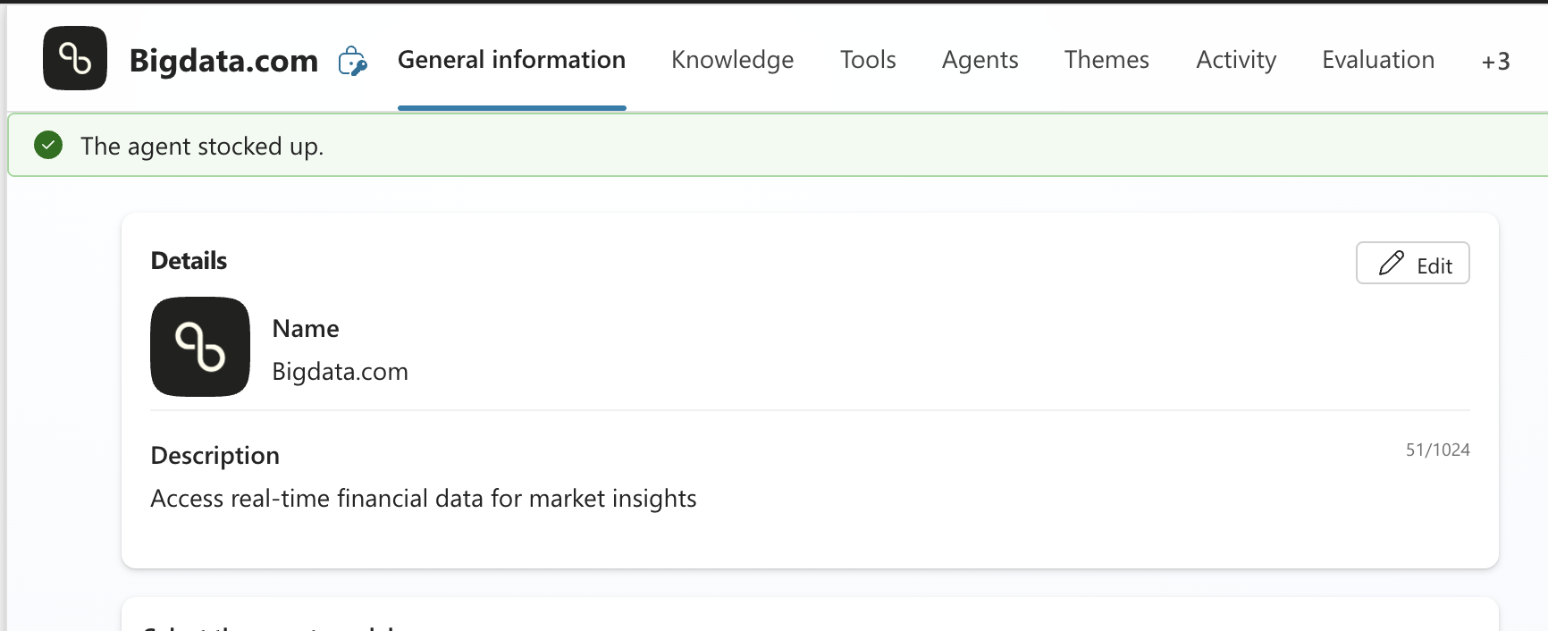Screen dimensions: 1548x631
Task: Open the Knowledge tab icon area
Action: [x=732, y=59]
